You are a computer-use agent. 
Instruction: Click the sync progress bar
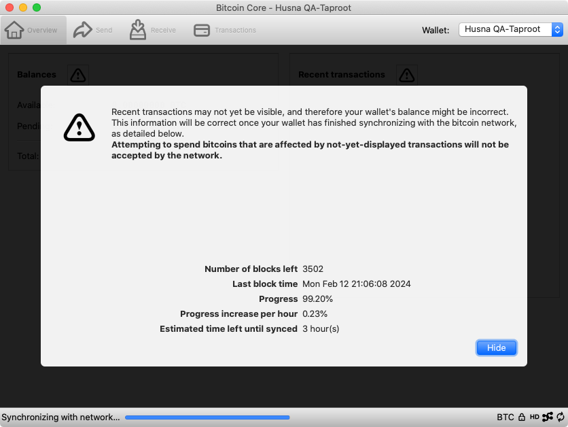(x=207, y=417)
